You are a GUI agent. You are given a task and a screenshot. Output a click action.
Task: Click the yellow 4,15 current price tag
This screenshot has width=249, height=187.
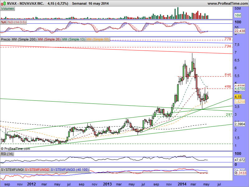pos(238,97)
